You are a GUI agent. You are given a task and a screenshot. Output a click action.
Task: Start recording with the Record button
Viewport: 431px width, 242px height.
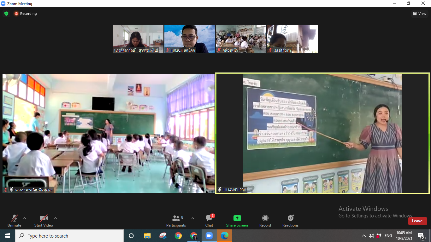[265, 221]
